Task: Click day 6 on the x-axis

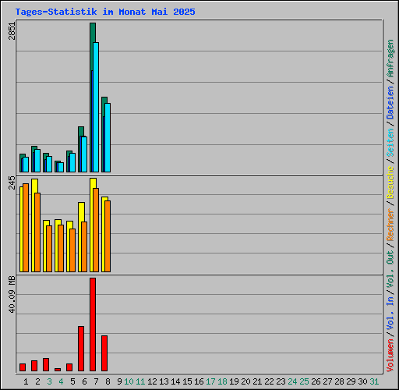Action: tap(84, 381)
